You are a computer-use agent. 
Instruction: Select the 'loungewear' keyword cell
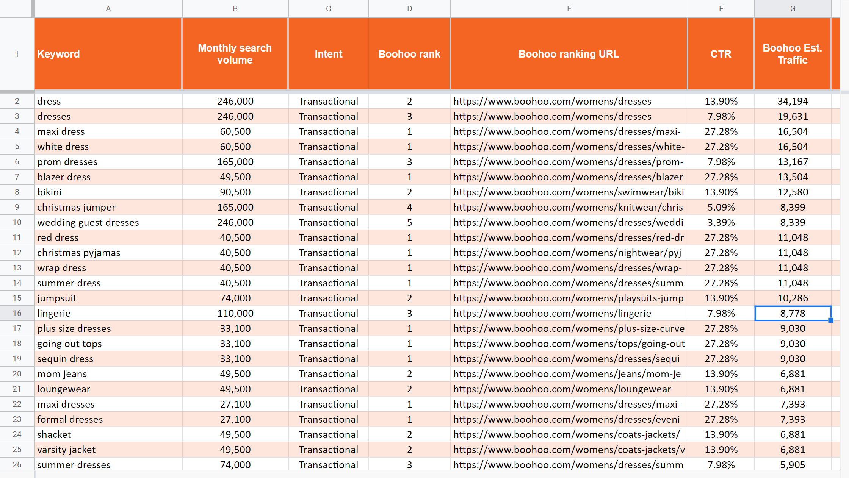pos(108,389)
